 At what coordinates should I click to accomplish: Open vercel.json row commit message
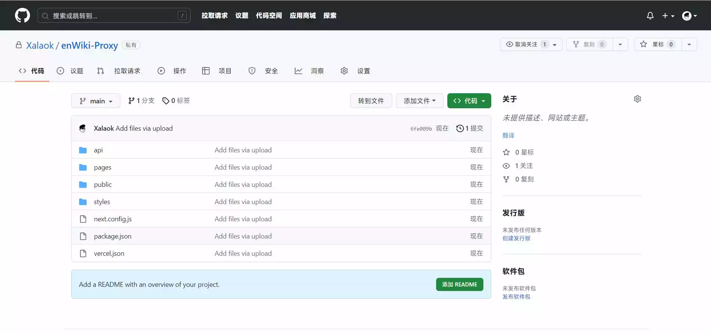[243, 253]
